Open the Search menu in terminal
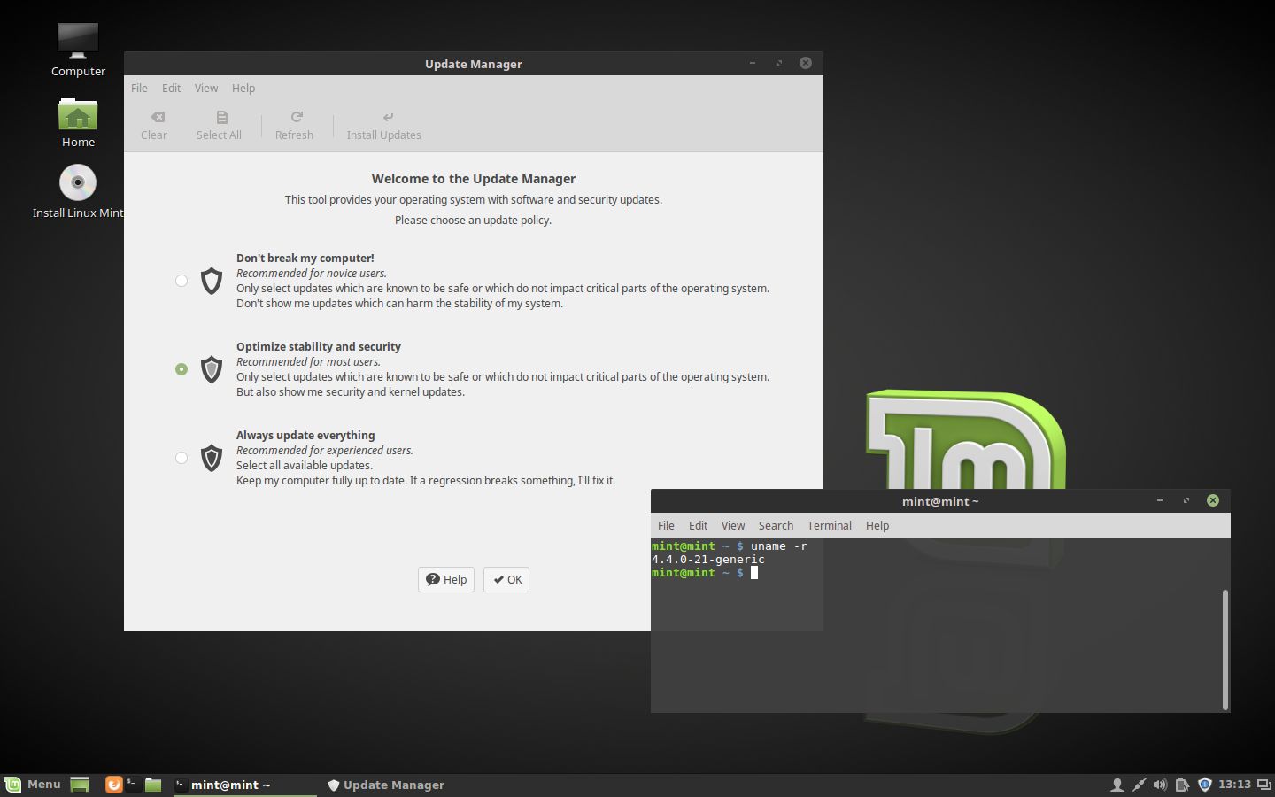This screenshot has height=797, width=1275. 776,525
